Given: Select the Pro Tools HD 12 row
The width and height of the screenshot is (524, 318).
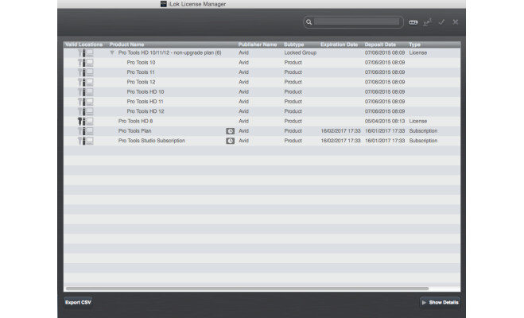Looking at the screenshot, I should point(262,111).
